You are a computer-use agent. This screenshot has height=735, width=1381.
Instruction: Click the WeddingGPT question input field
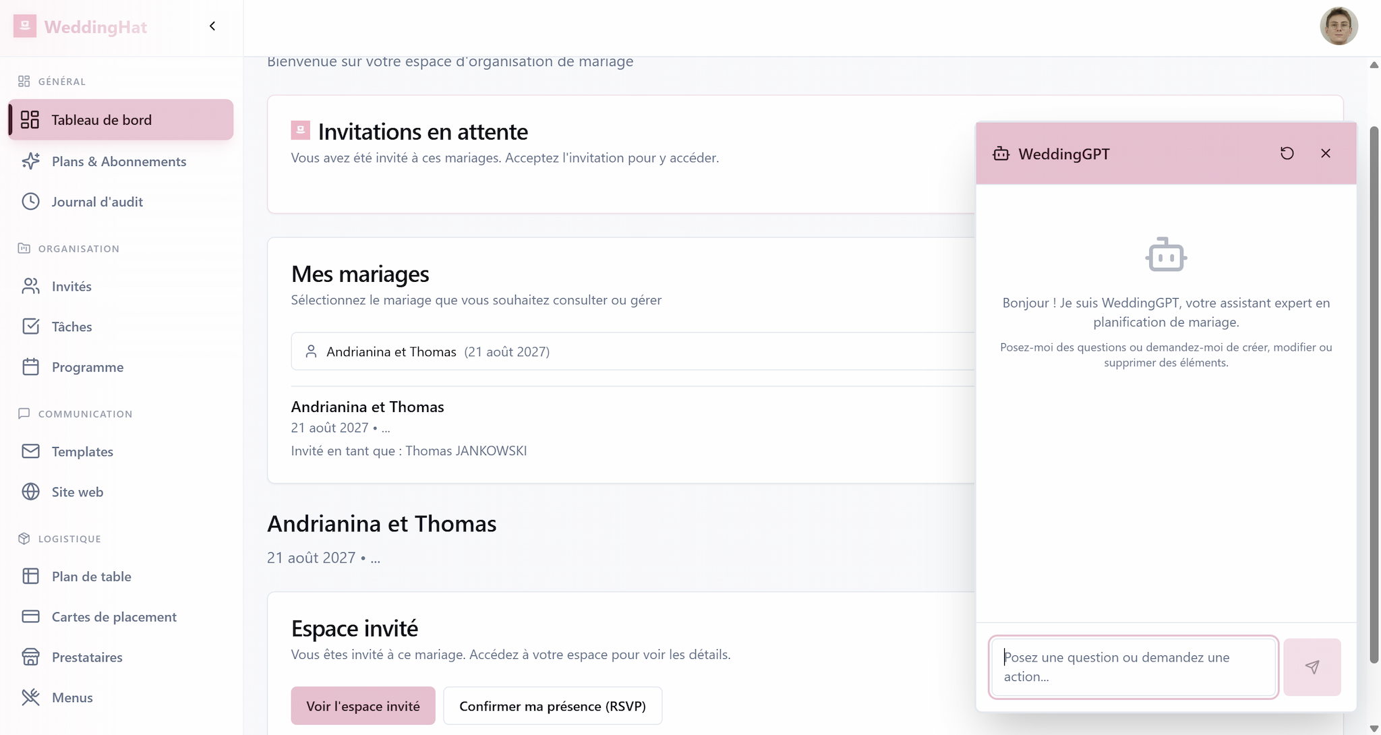[1133, 667]
